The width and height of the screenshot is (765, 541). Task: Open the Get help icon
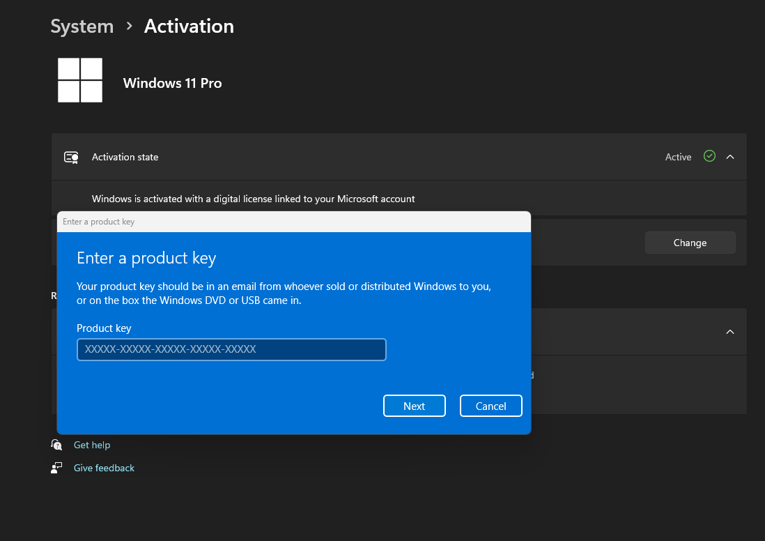[56, 445]
